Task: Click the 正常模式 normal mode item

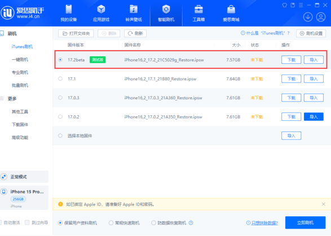Action: pyautogui.click(x=24, y=177)
